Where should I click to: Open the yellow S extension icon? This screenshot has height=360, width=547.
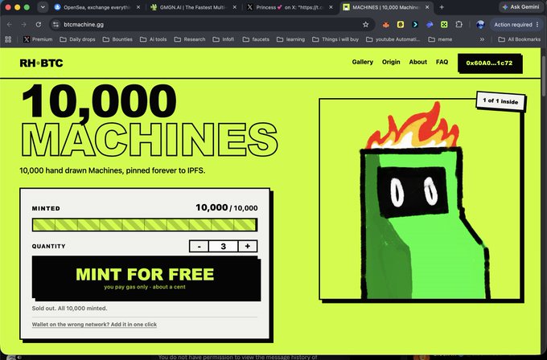click(x=401, y=24)
